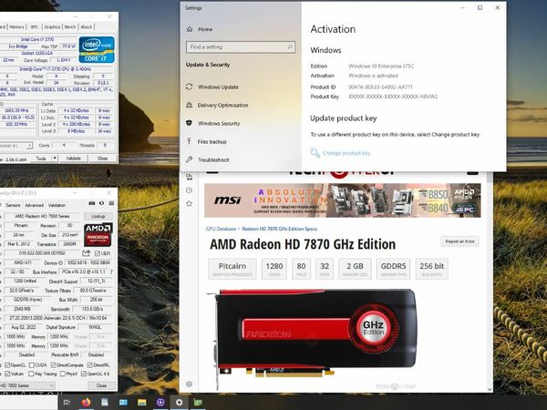Click the Lookup button in GPU-Z
Image resolution: width=547 pixels, height=410 pixels.
(x=98, y=216)
